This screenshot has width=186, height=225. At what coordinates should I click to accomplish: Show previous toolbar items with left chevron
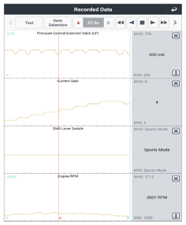pos(10,23)
